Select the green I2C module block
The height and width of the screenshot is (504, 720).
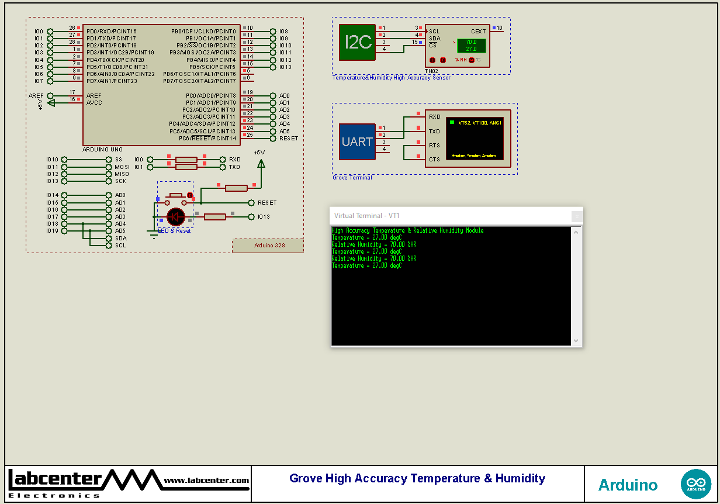click(x=357, y=42)
